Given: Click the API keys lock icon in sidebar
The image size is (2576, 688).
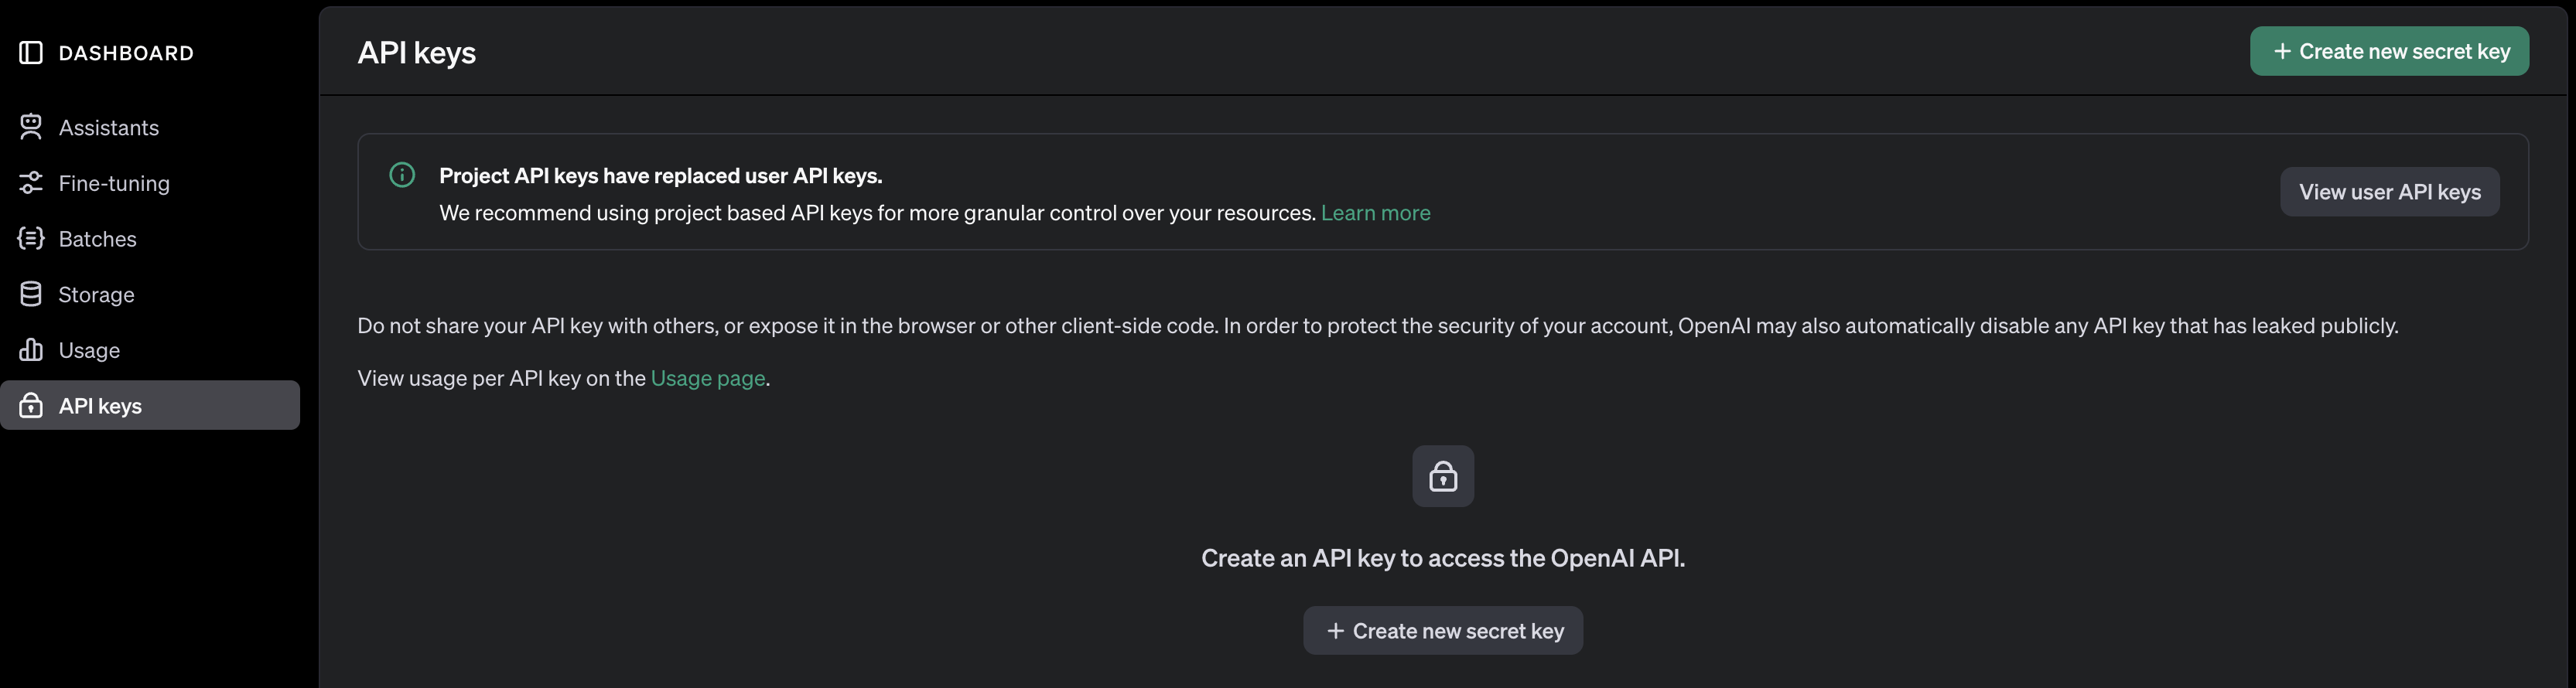Looking at the screenshot, I should 31,405.
